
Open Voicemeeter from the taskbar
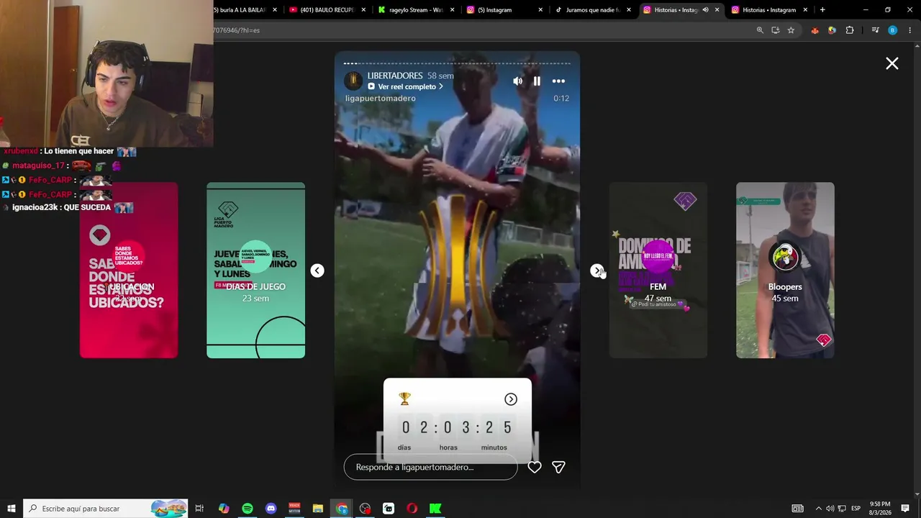pyautogui.click(x=294, y=509)
